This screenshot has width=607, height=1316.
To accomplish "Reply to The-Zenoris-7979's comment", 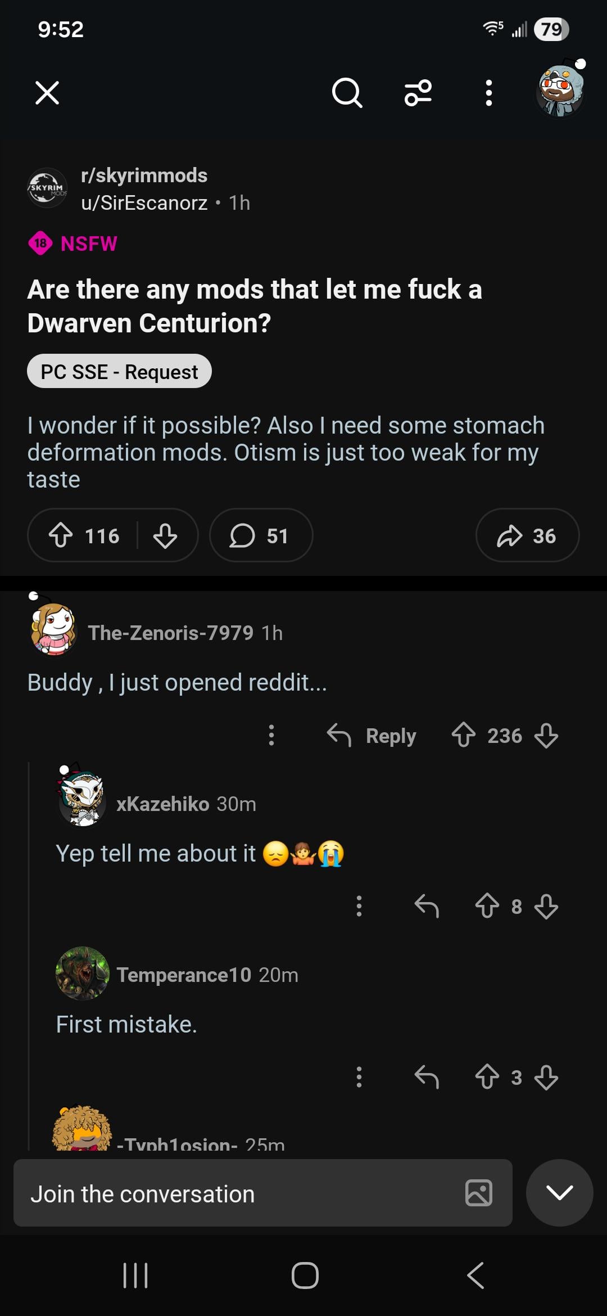I will click(x=372, y=736).
